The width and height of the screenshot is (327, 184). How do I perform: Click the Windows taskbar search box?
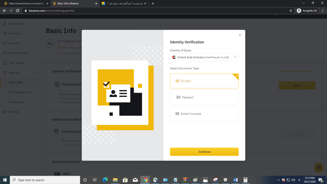tap(45, 180)
